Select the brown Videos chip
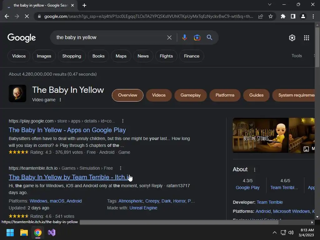The width and height of the screenshot is (320, 240). (159, 95)
